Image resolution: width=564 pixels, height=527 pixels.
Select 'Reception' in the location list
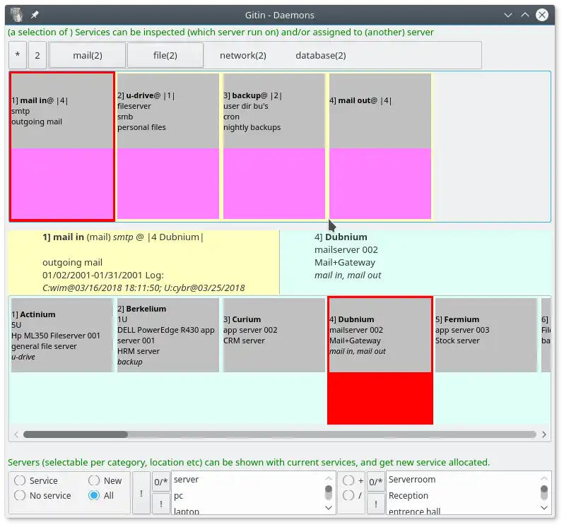462,496
